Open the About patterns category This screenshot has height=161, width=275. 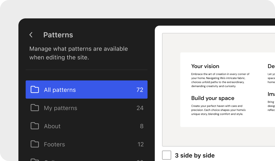[x=52, y=126]
